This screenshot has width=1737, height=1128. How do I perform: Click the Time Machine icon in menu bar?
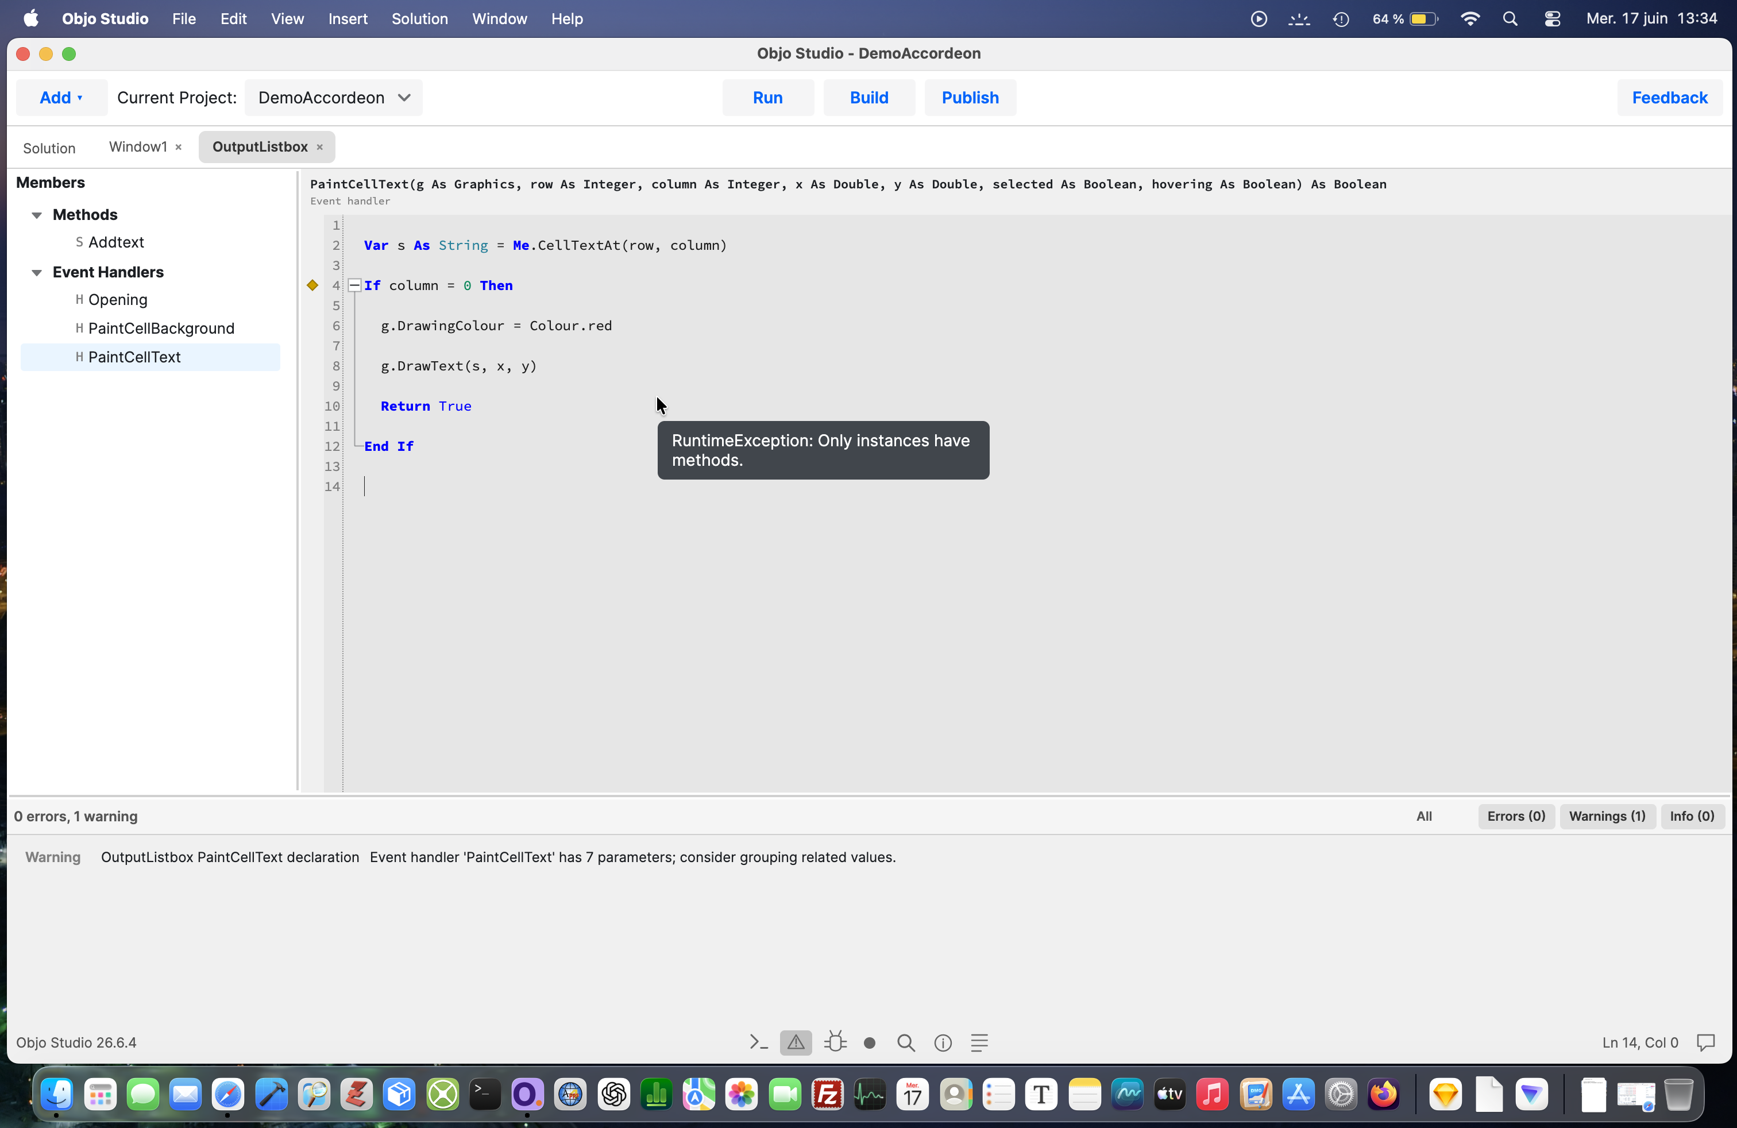tap(1341, 19)
